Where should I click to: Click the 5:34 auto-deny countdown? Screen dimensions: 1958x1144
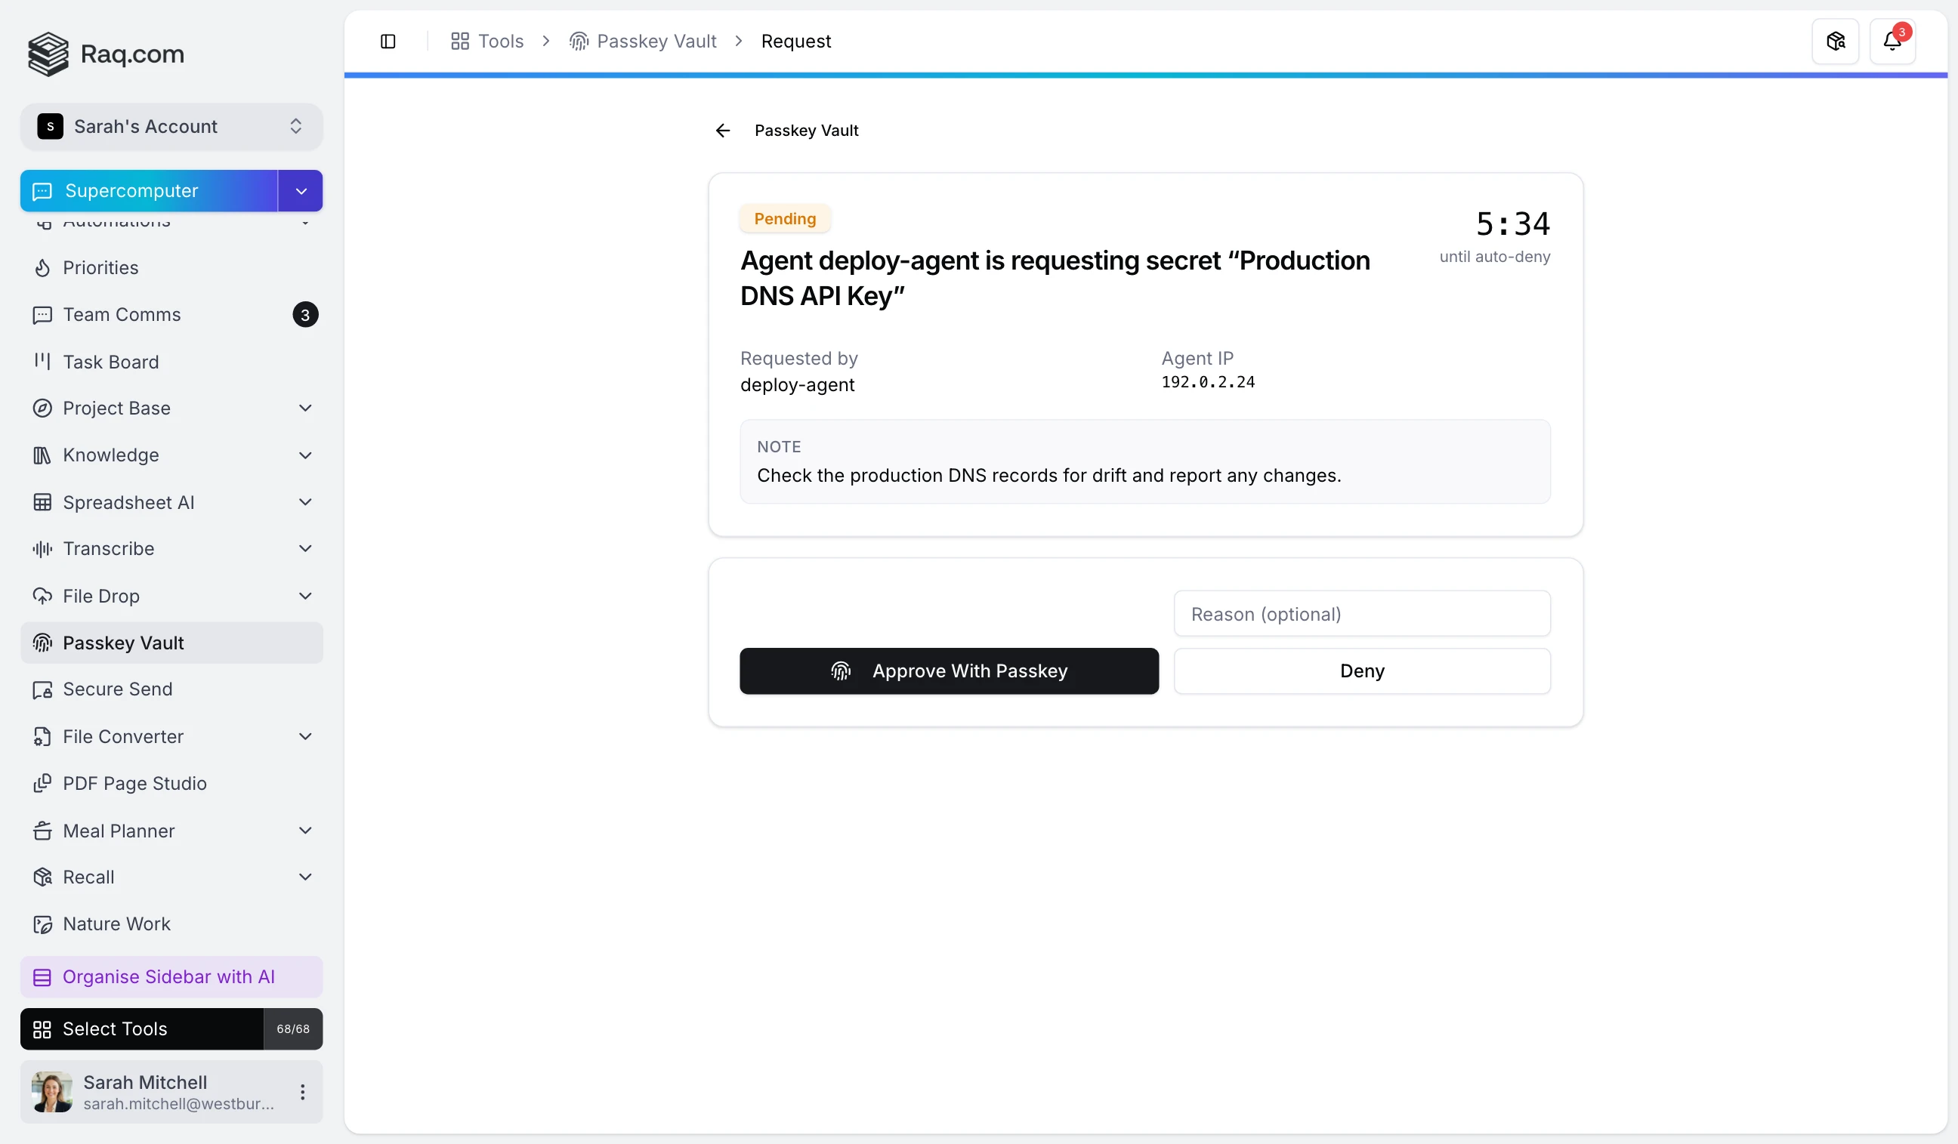pyautogui.click(x=1513, y=224)
